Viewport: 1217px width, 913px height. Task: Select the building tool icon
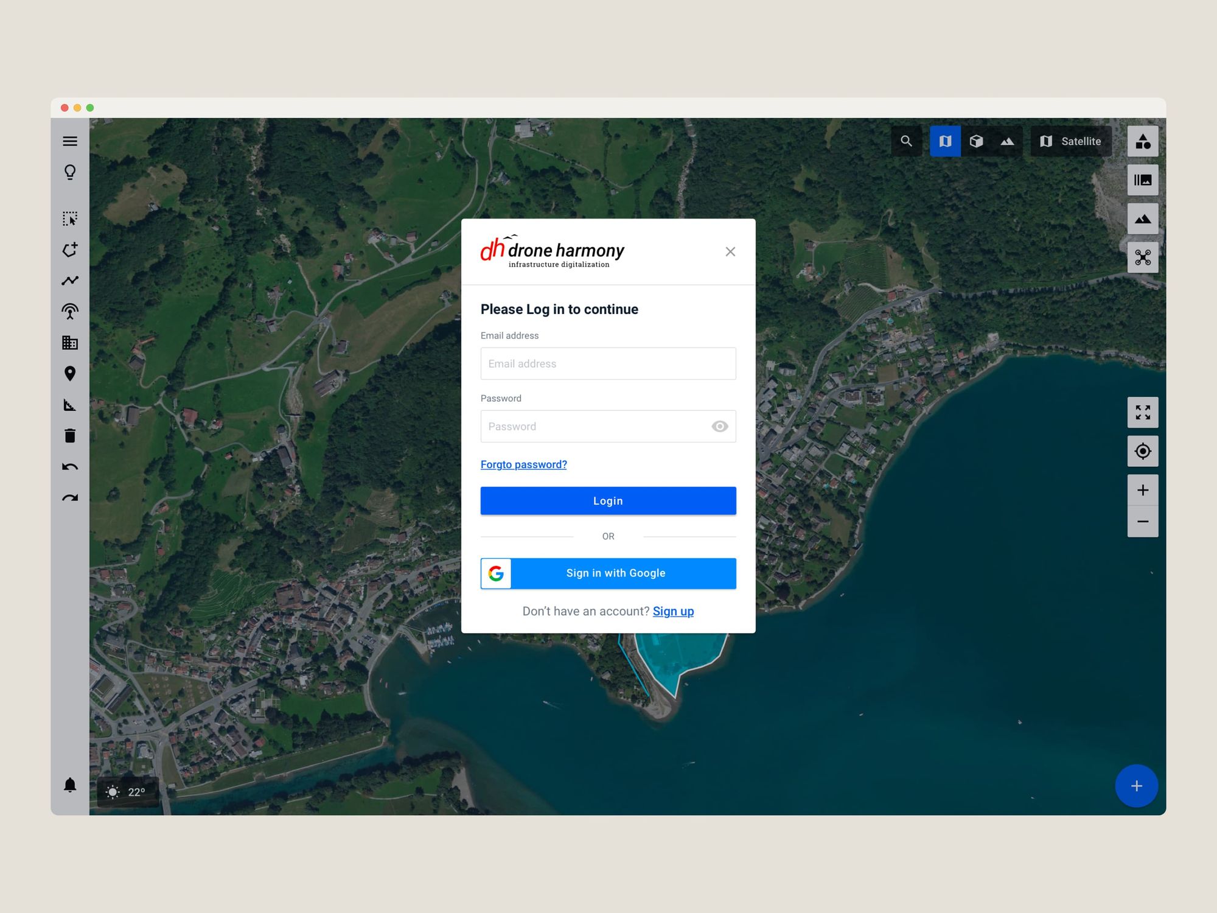[70, 343]
